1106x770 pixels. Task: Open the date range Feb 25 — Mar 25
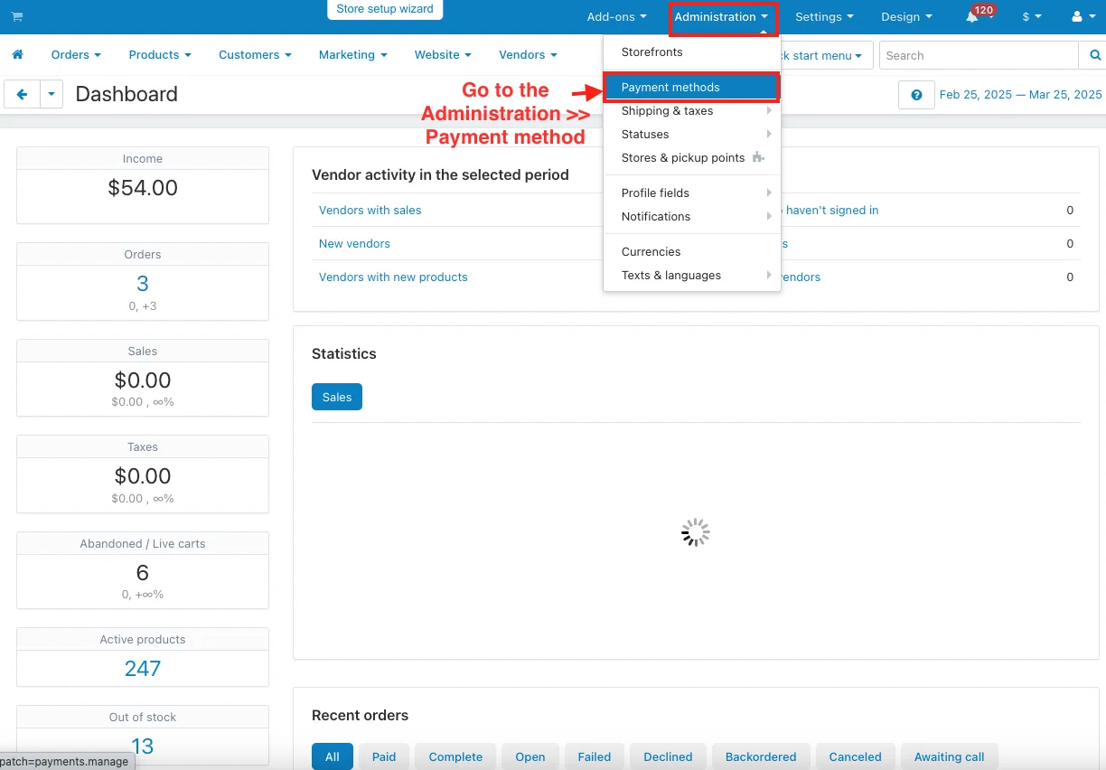pos(1021,95)
